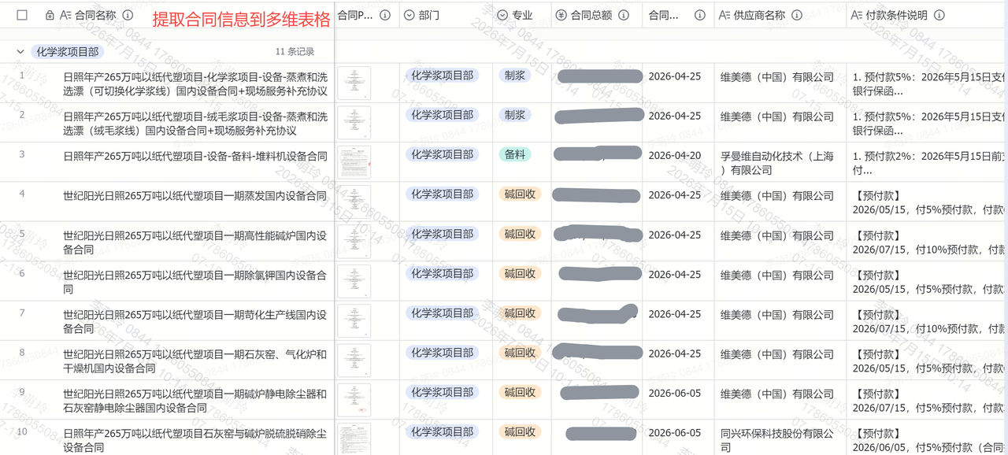The height and width of the screenshot is (455, 1008).
Task: Select the 制浆 tag in the 绒毛浆线 row
Action: (x=515, y=115)
